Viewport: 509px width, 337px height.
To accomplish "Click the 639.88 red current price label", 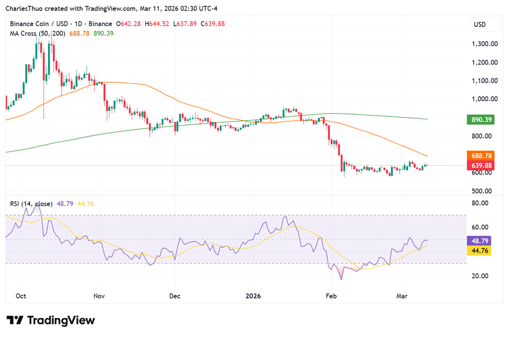I will (x=481, y=165).
